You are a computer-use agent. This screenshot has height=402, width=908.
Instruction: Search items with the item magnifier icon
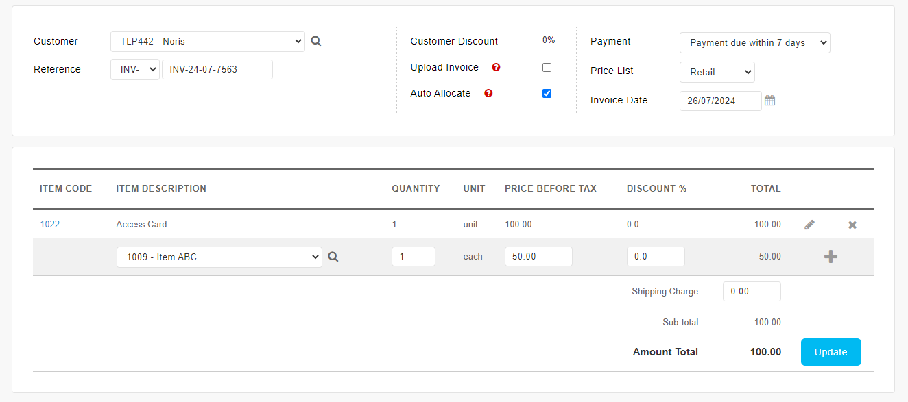tap(333, 257)
